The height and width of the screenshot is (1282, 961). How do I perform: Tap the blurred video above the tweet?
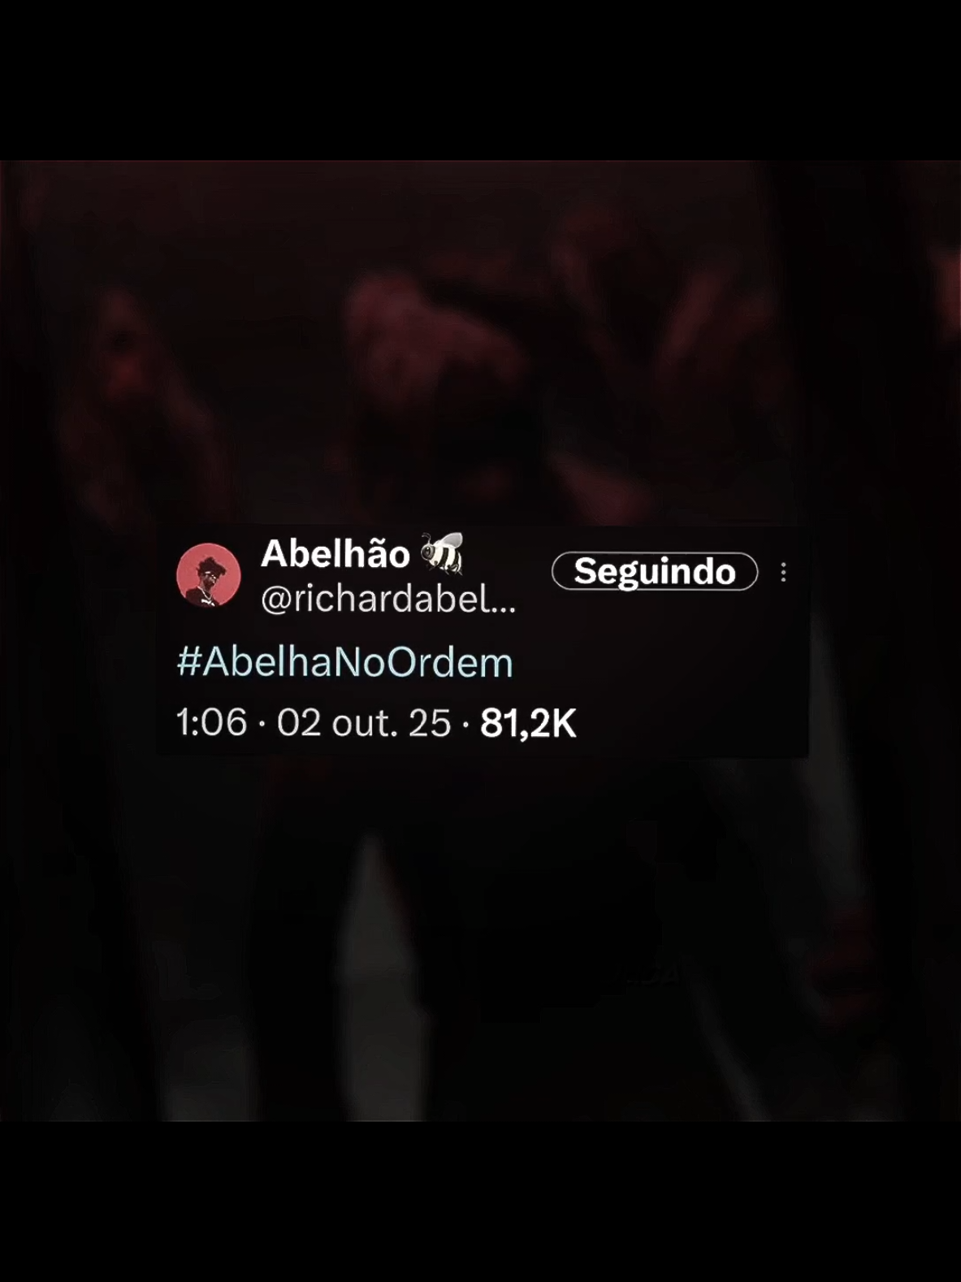point(480,341)
